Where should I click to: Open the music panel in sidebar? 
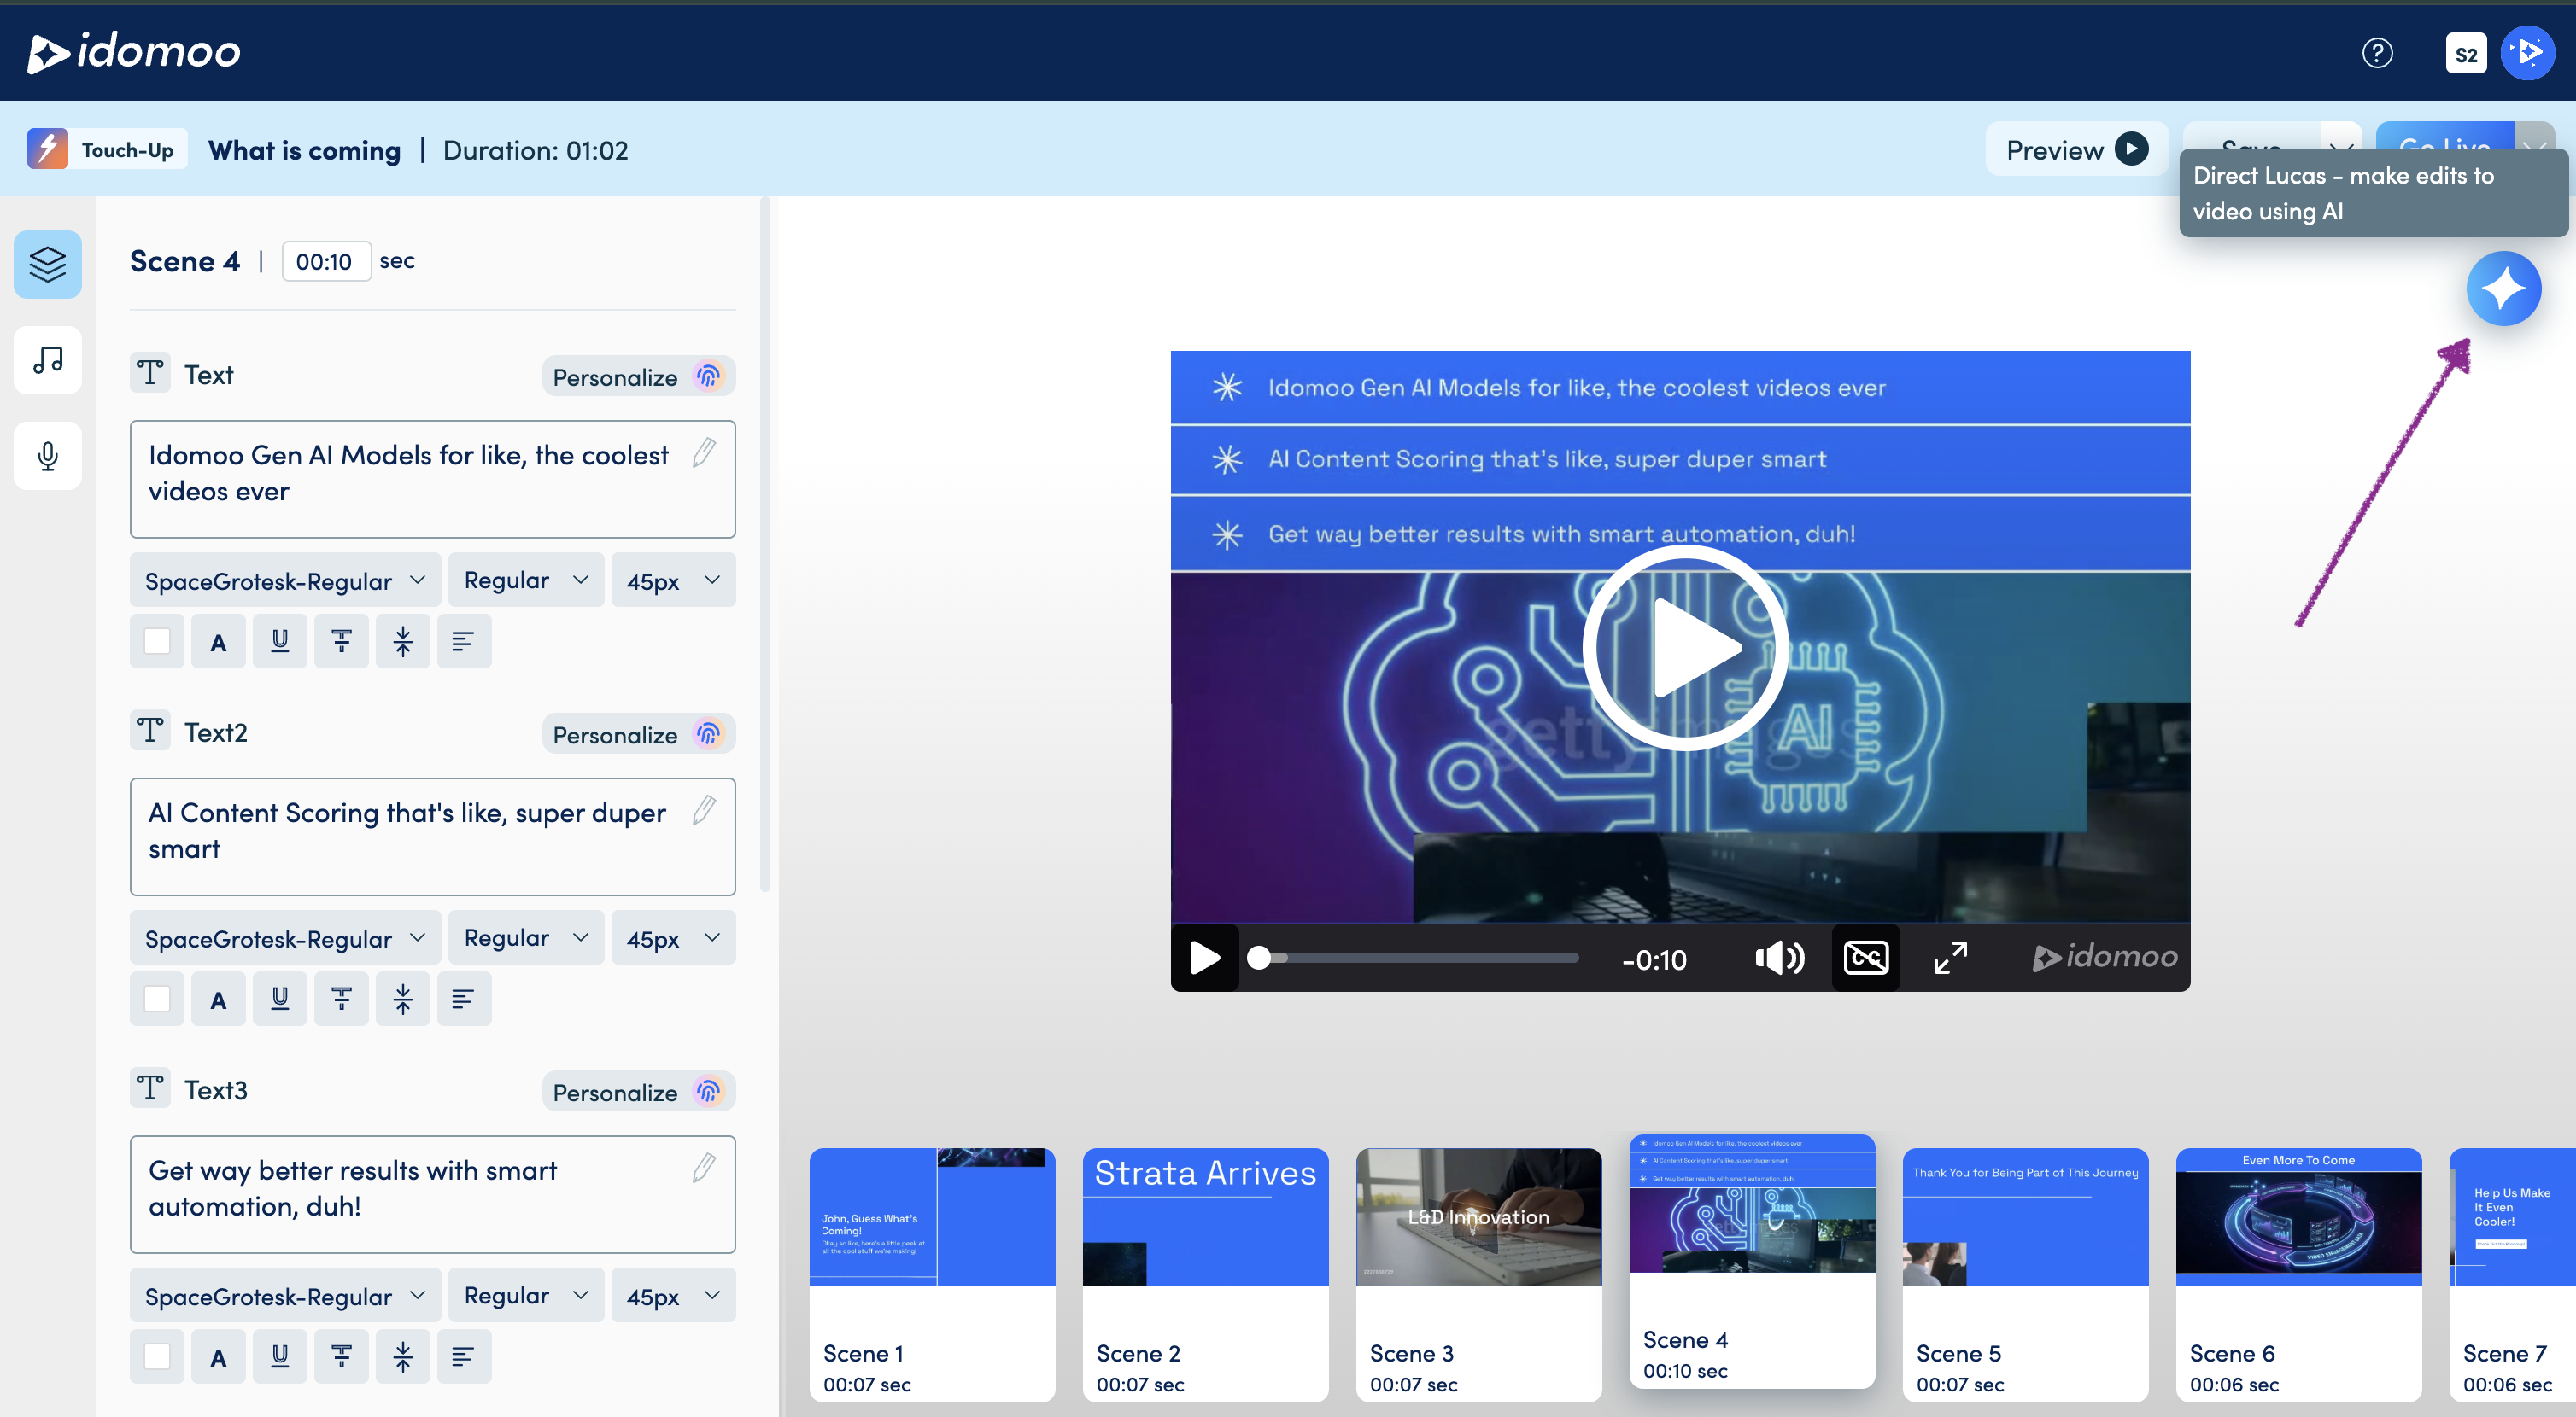(47, 359)
